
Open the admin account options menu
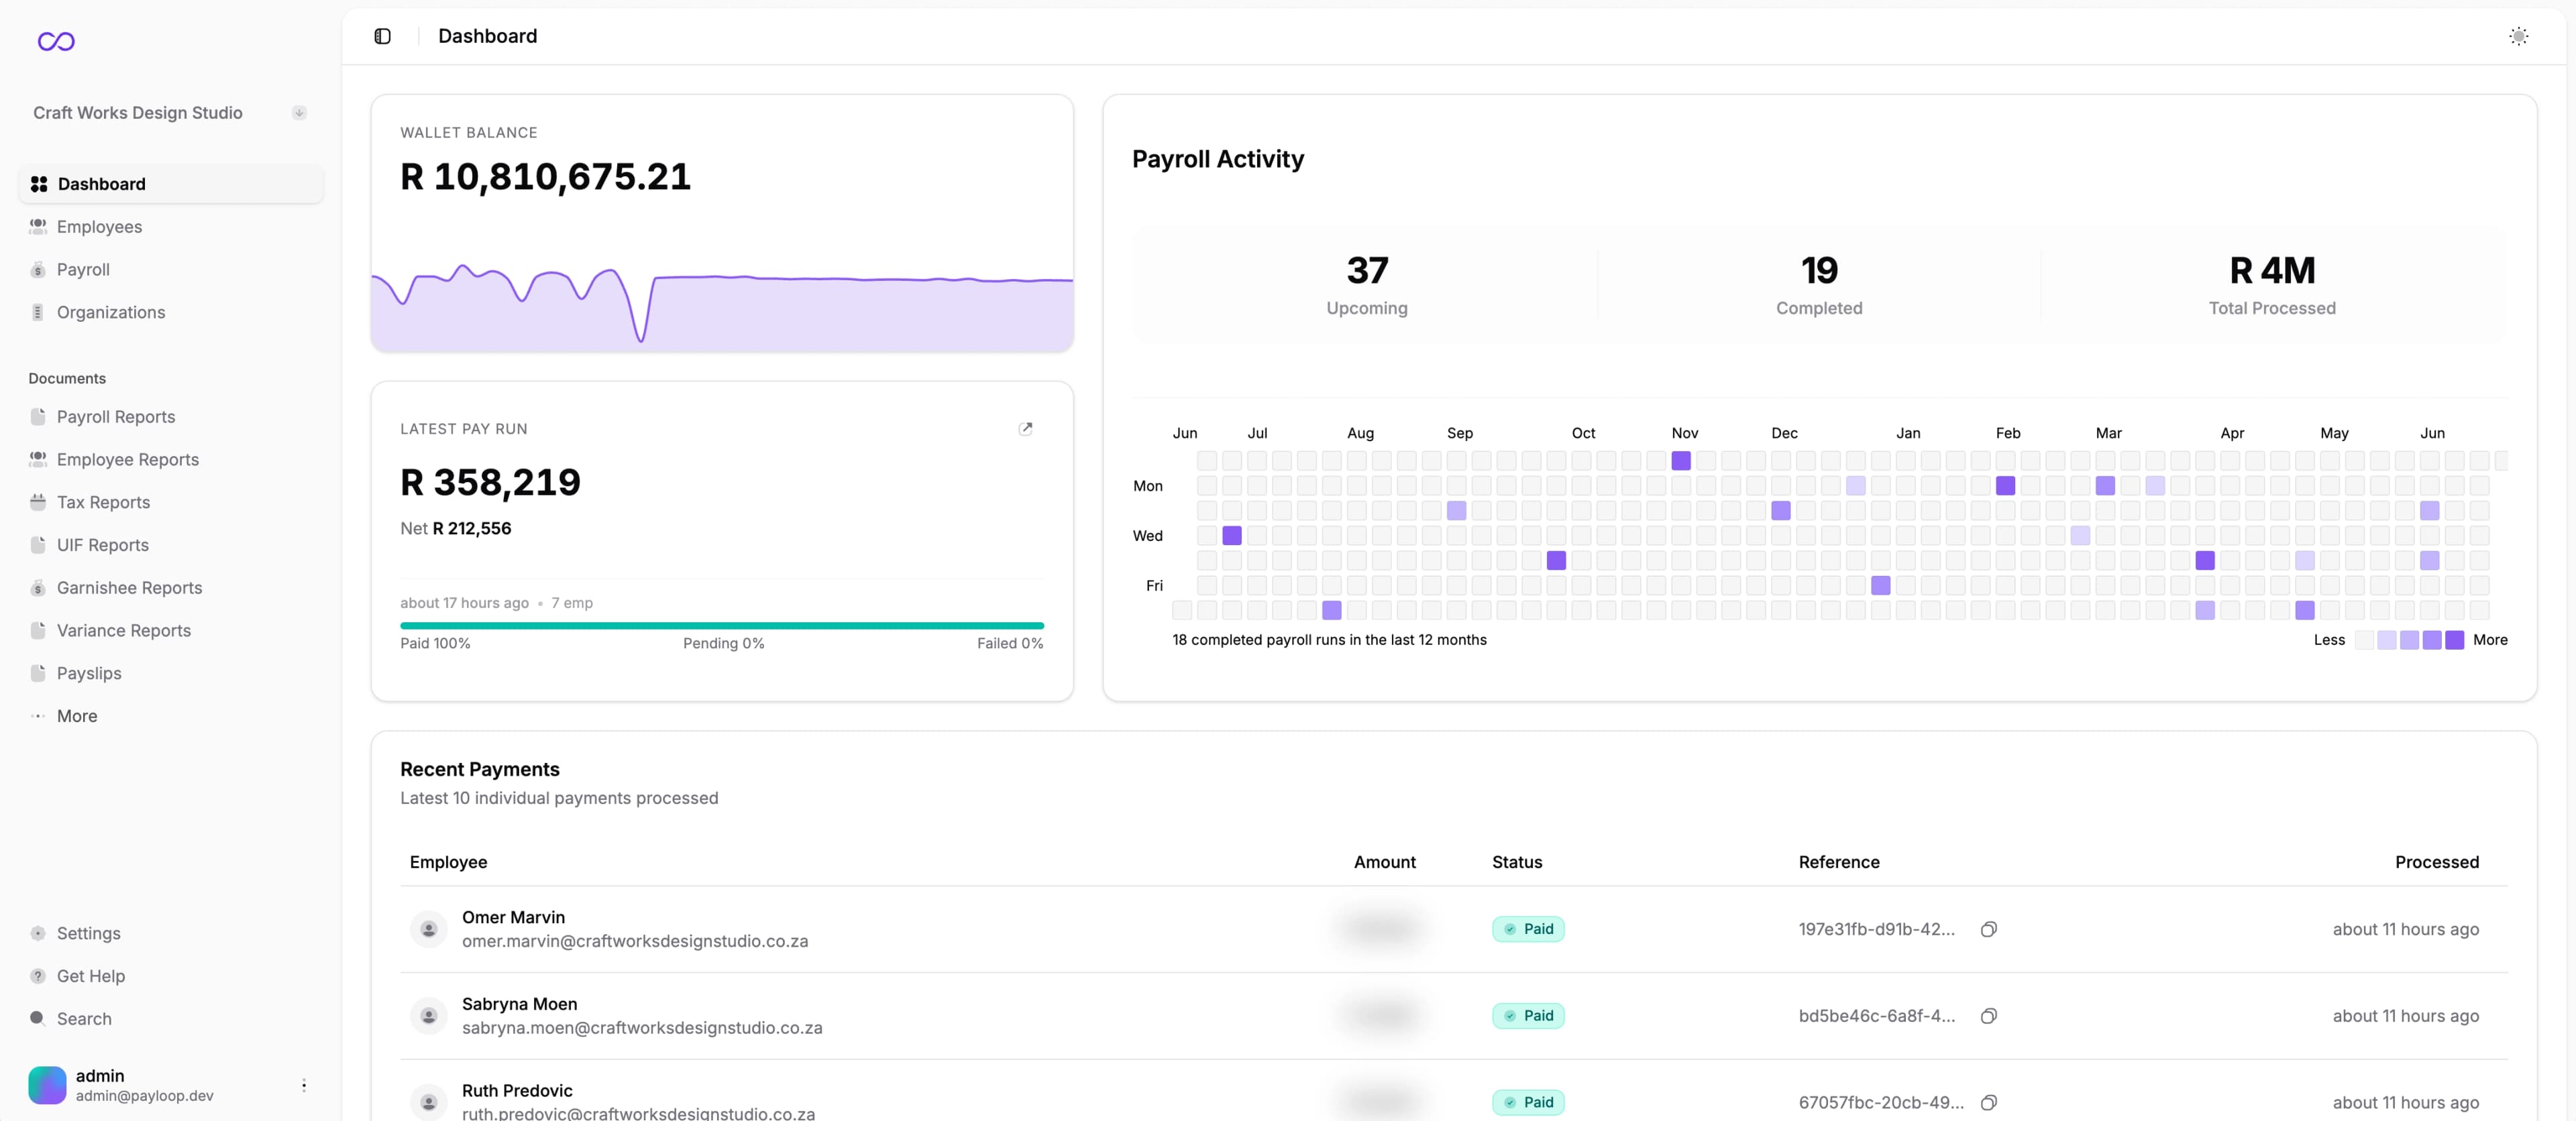pos(303,1084)
